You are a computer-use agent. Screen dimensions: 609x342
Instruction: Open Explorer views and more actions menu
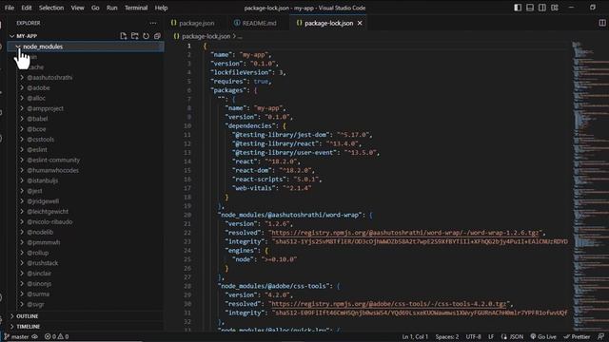click(x=153, y=23)
